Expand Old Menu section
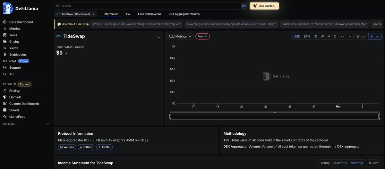The height and width of the screenshot is (169, 385). (26, 124)
